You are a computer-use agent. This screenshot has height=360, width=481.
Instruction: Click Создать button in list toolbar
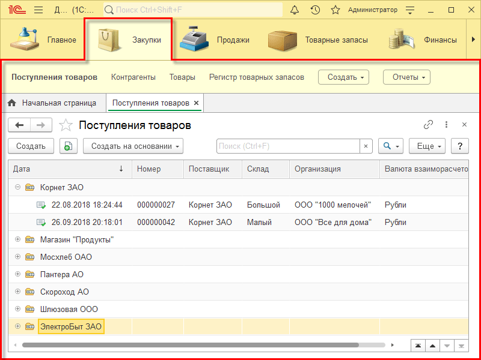pos(31,146)
